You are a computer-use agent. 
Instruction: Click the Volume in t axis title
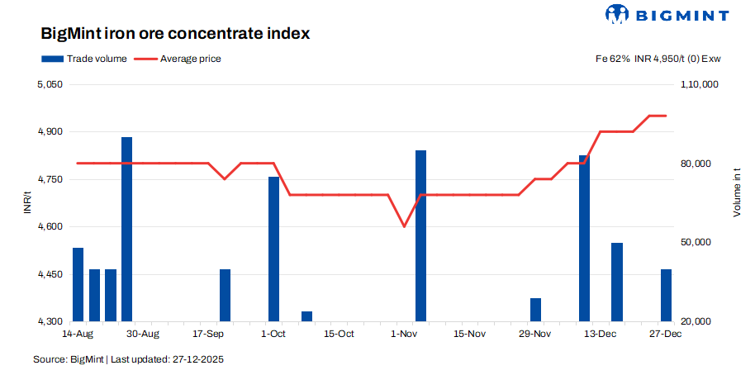point(736,191)
